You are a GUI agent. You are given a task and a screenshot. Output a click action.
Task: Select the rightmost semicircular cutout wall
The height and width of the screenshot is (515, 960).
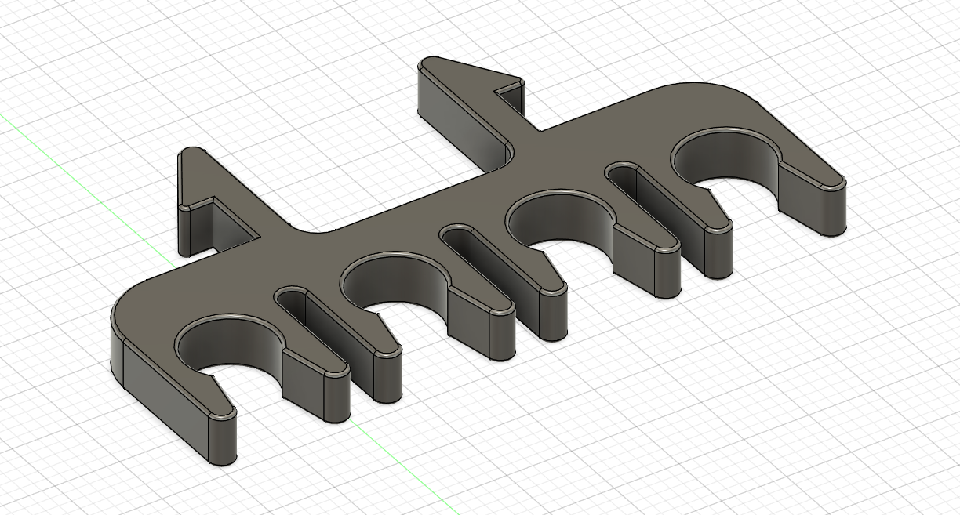tap(728, 157)
